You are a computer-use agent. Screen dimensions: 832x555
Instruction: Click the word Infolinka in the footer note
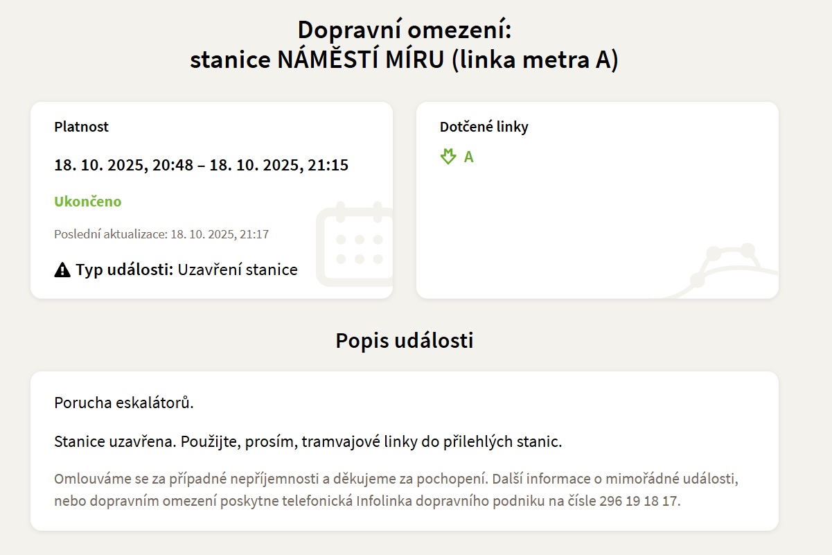click(x=388, y=501)
